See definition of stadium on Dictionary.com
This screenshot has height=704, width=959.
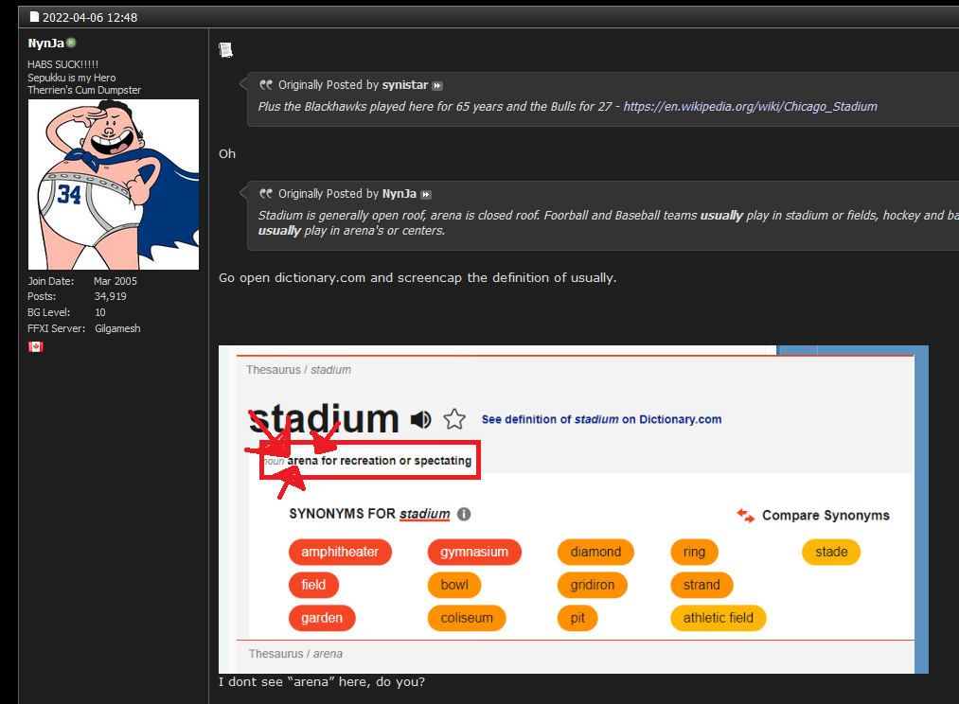pyautogui.click(x=601, y=419)
